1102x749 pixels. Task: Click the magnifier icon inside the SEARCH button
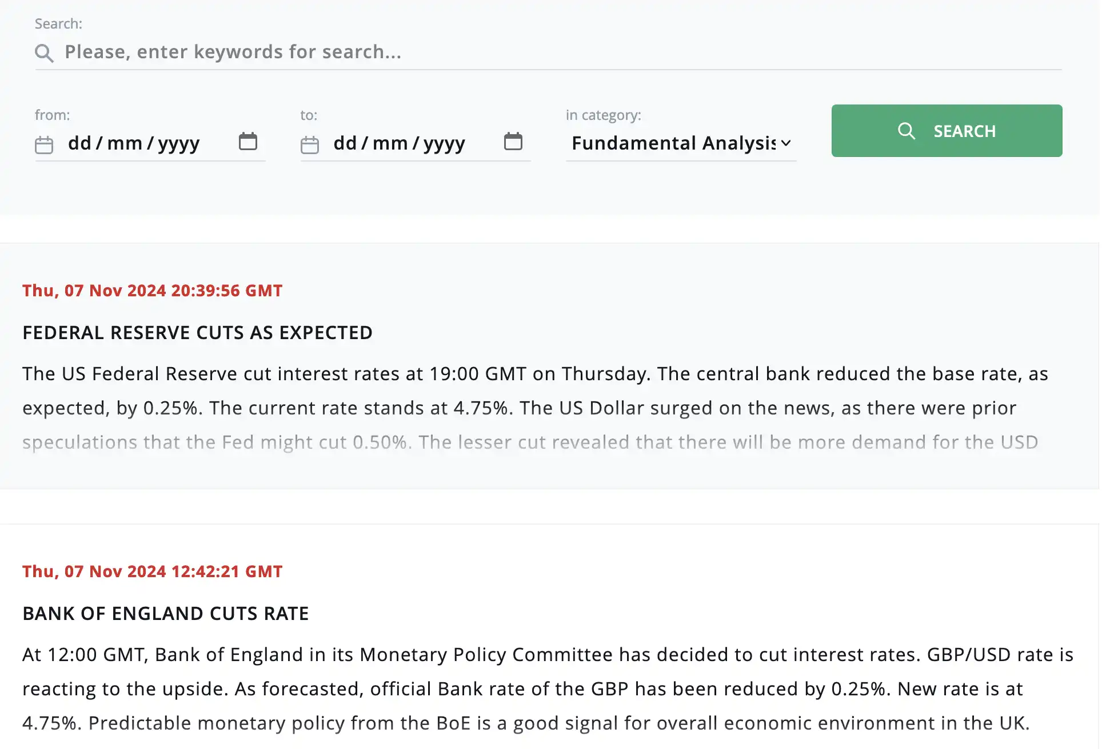tap(906, 131)
